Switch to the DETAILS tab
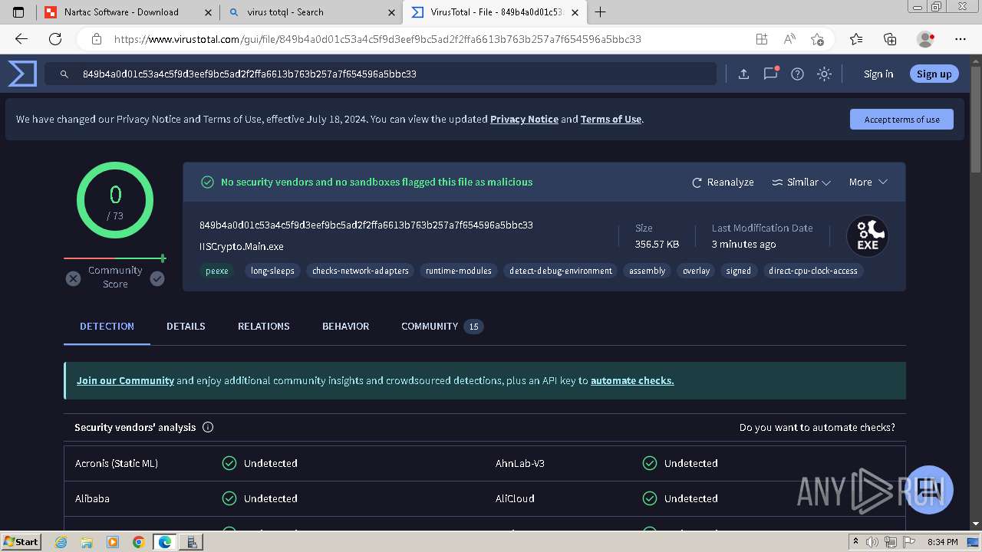 coord(186,327)
